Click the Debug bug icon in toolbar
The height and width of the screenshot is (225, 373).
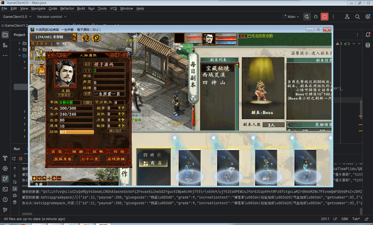tap(315, 17)
